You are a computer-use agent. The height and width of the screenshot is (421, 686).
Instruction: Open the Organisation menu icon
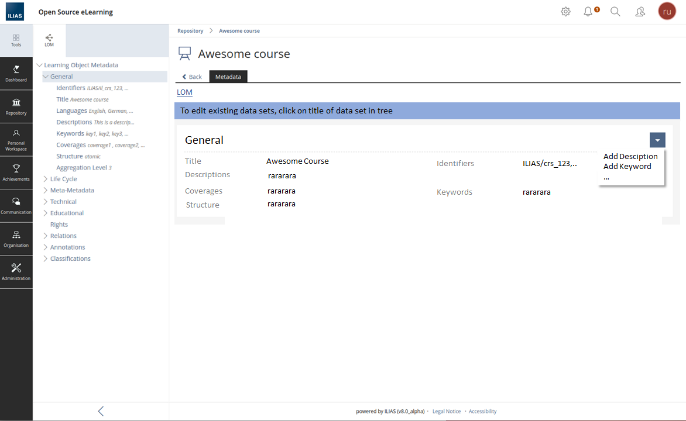16,239
